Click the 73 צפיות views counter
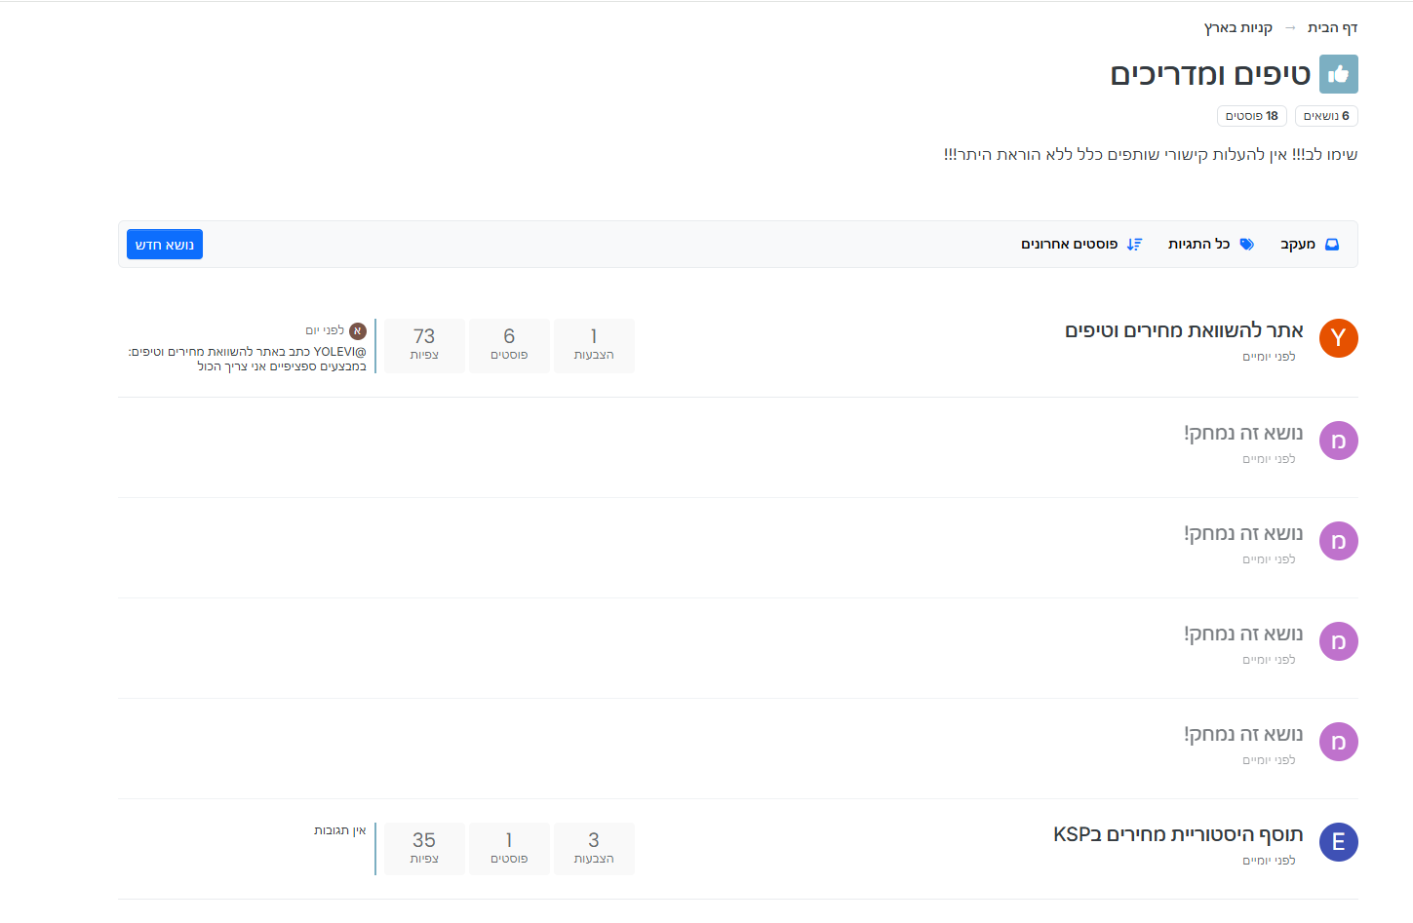Viewport: 1413px width, 923px height. coord(424,345)
